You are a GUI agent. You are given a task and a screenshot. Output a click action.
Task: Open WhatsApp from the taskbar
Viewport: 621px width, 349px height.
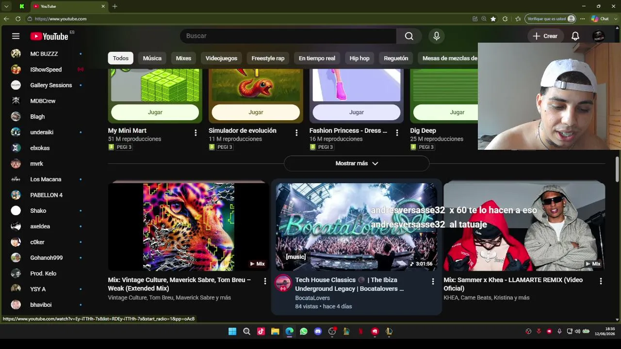[304, 332]
